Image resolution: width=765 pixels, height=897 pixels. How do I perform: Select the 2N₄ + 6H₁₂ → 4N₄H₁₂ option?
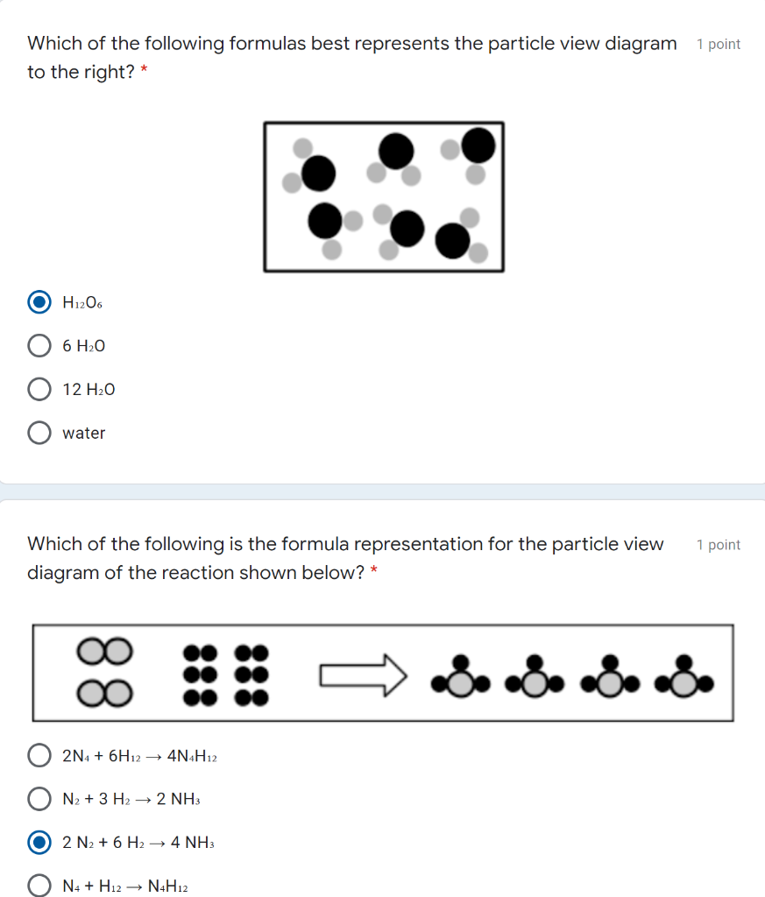point(39,754)
